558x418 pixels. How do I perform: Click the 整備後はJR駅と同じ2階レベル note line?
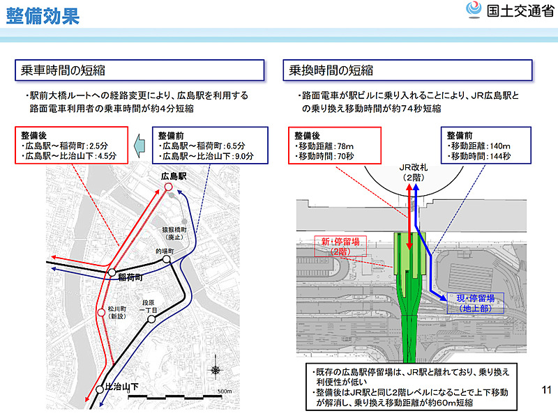410,397
